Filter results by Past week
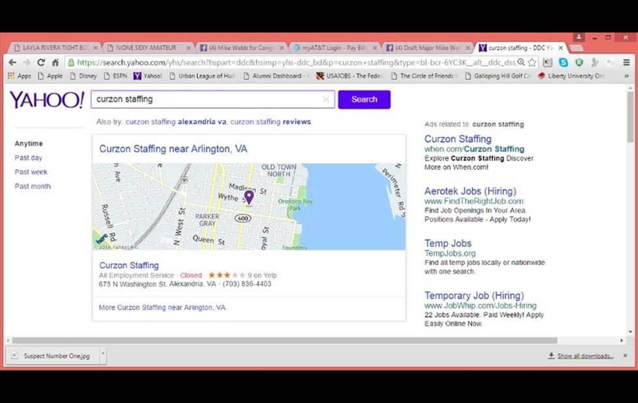Viewport: 638px width, 403px height. click(31, 172)
